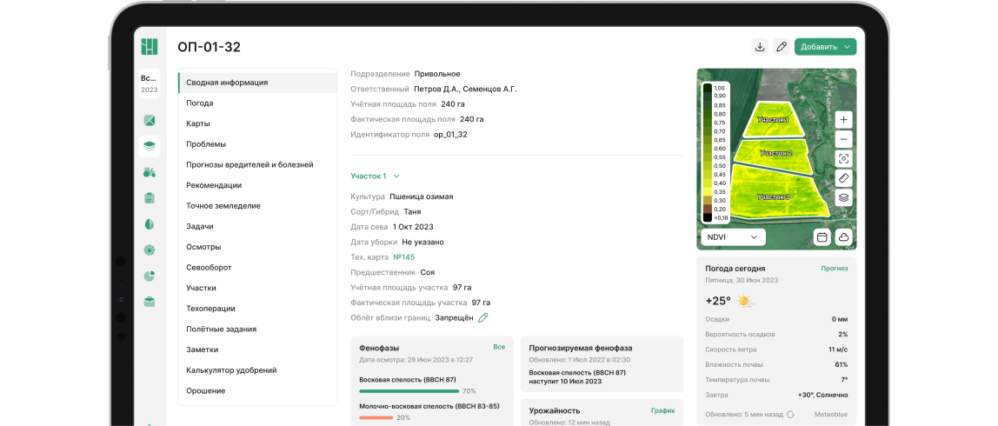Zoom out on the field map
Viewport: 998px width, 426px height.
point(843,139)
